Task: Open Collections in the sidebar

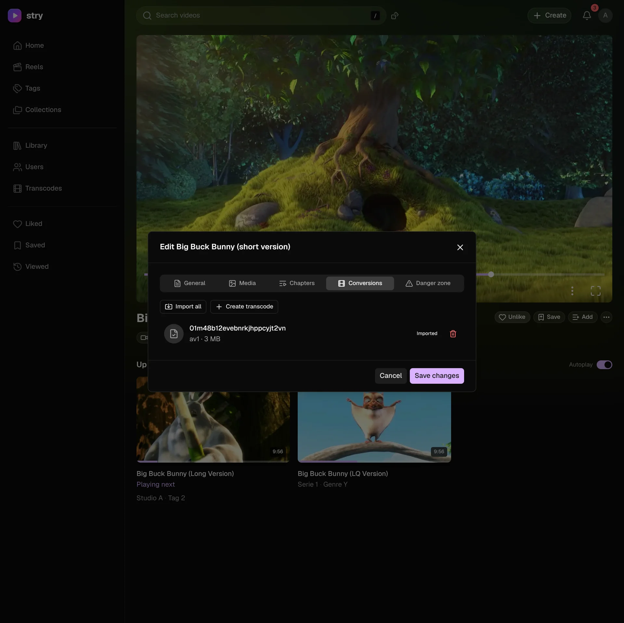Action: click(x=62, y=110)
